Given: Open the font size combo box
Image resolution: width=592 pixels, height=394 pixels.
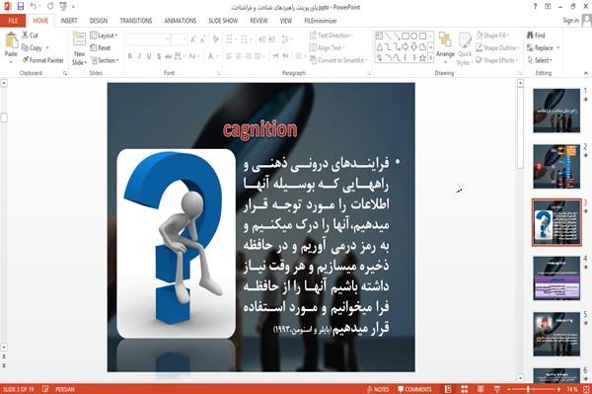Looking at the screenshot, I should (179, 39).
